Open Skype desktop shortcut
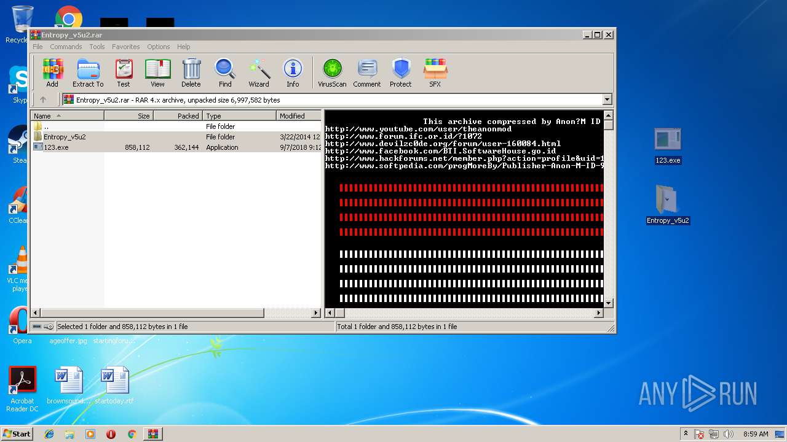The width and height of the screenshot is (787, 442). point(19,85)
